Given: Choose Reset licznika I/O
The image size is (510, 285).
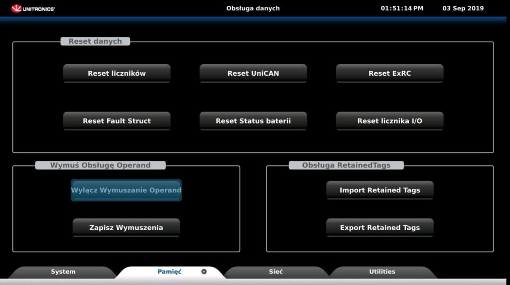Looking at the screenshot, I should tap(389, 121).
